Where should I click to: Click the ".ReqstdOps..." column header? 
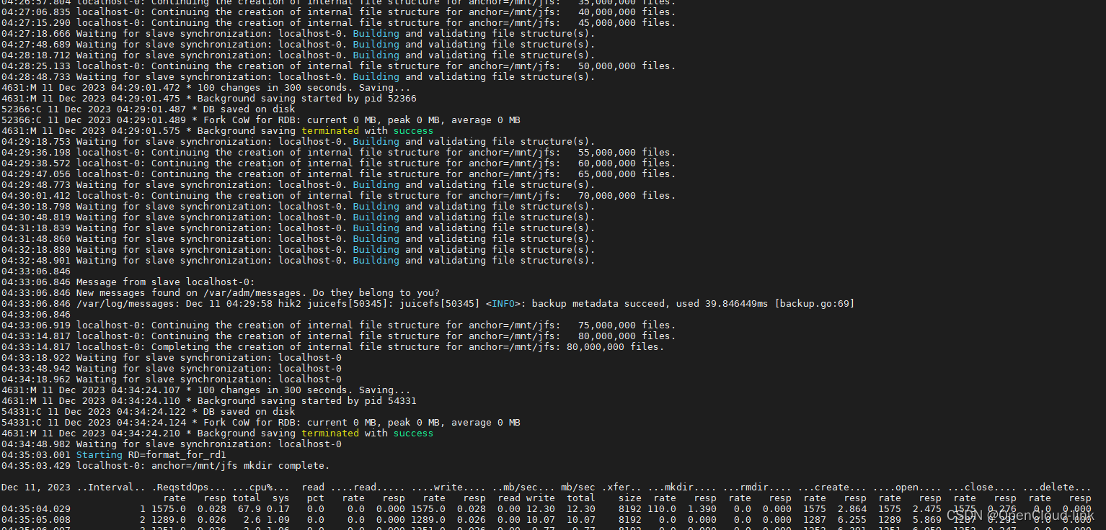pyautogui.click(x=188, y=488)
